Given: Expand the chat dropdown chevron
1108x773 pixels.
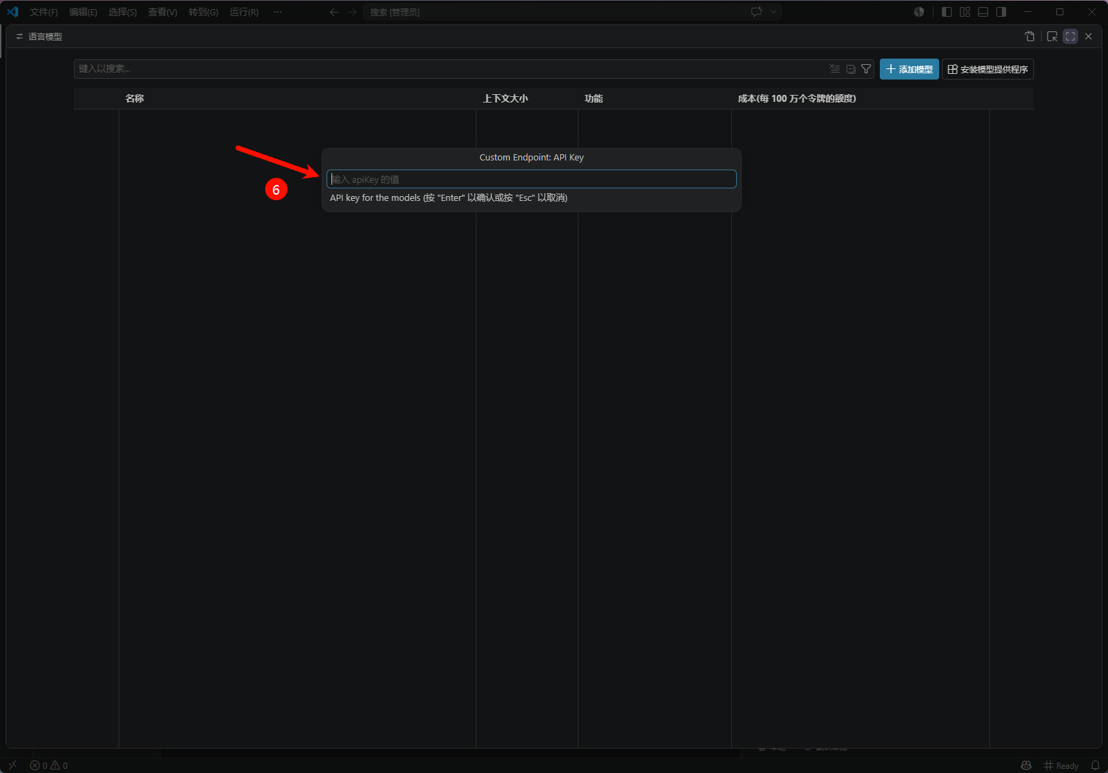Looking at the screenshot, I should click(x=773, y=12).
